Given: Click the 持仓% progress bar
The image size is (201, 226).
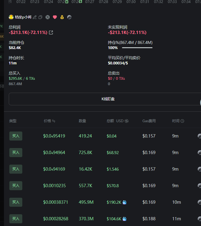Looking at the screenshot, I should (137, 48).
